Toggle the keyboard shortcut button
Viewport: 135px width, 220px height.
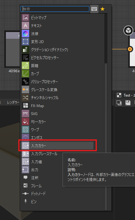point(94,9)
